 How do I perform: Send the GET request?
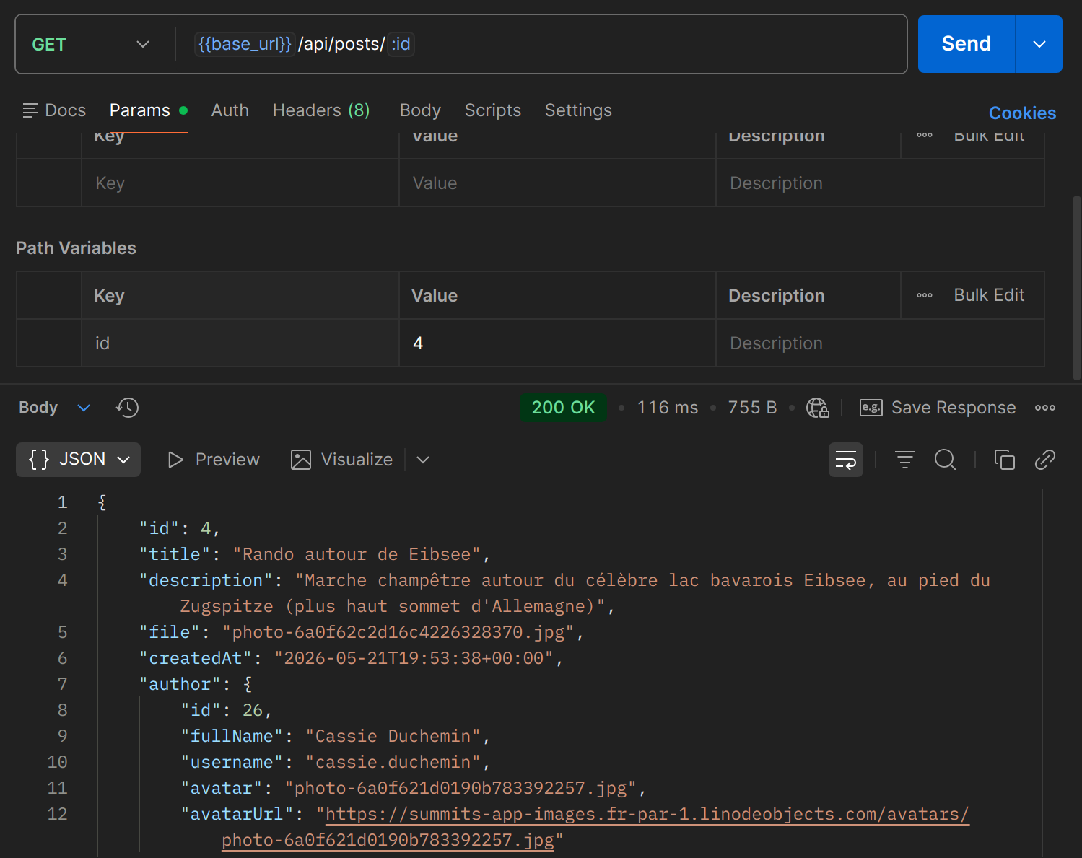[x=966, y=44]
